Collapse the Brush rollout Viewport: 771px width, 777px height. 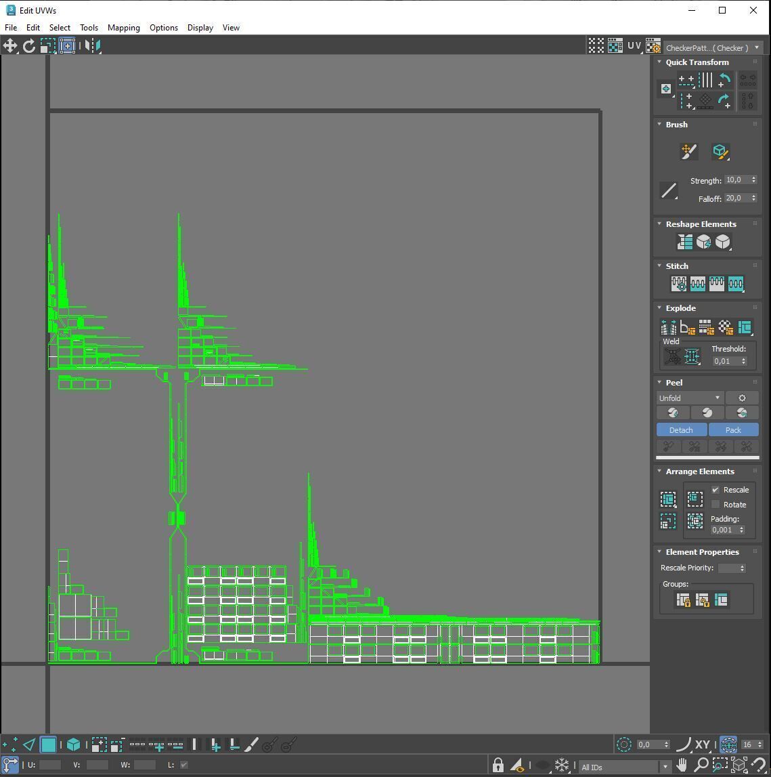659,125
